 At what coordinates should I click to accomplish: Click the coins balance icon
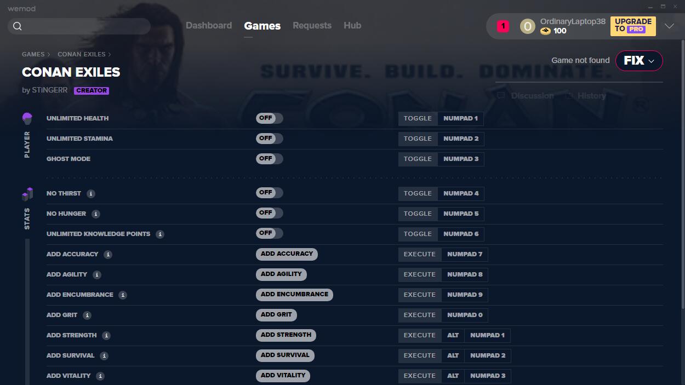coord(545,31)
